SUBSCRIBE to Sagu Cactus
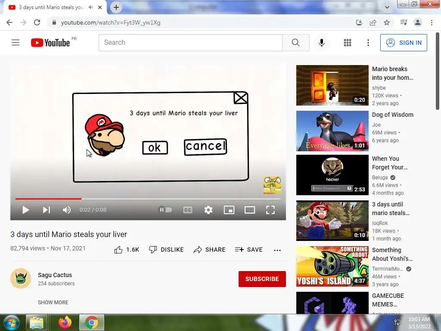The width and height of the screenshot is (441, 331). click(x=262, y=279)
